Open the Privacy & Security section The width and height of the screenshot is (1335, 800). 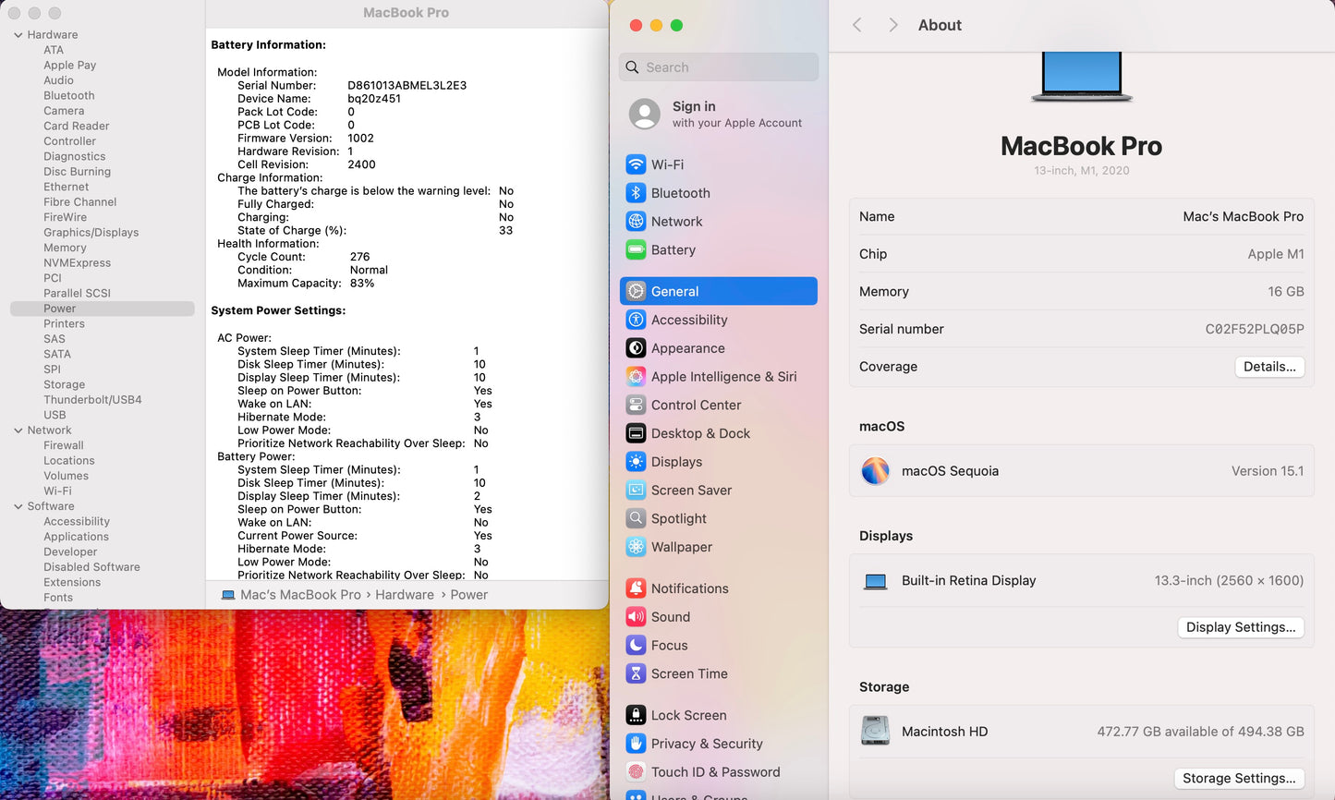(x=707, y=744)
